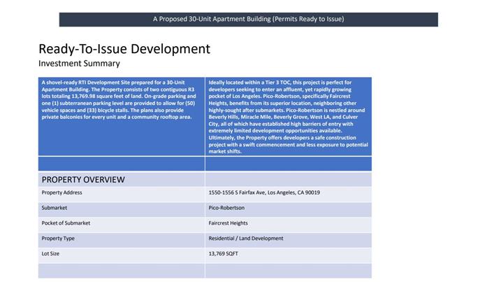Select the right blue paragraph about Tier 3 TOC
501x282 pixels.
click(288, 116)
